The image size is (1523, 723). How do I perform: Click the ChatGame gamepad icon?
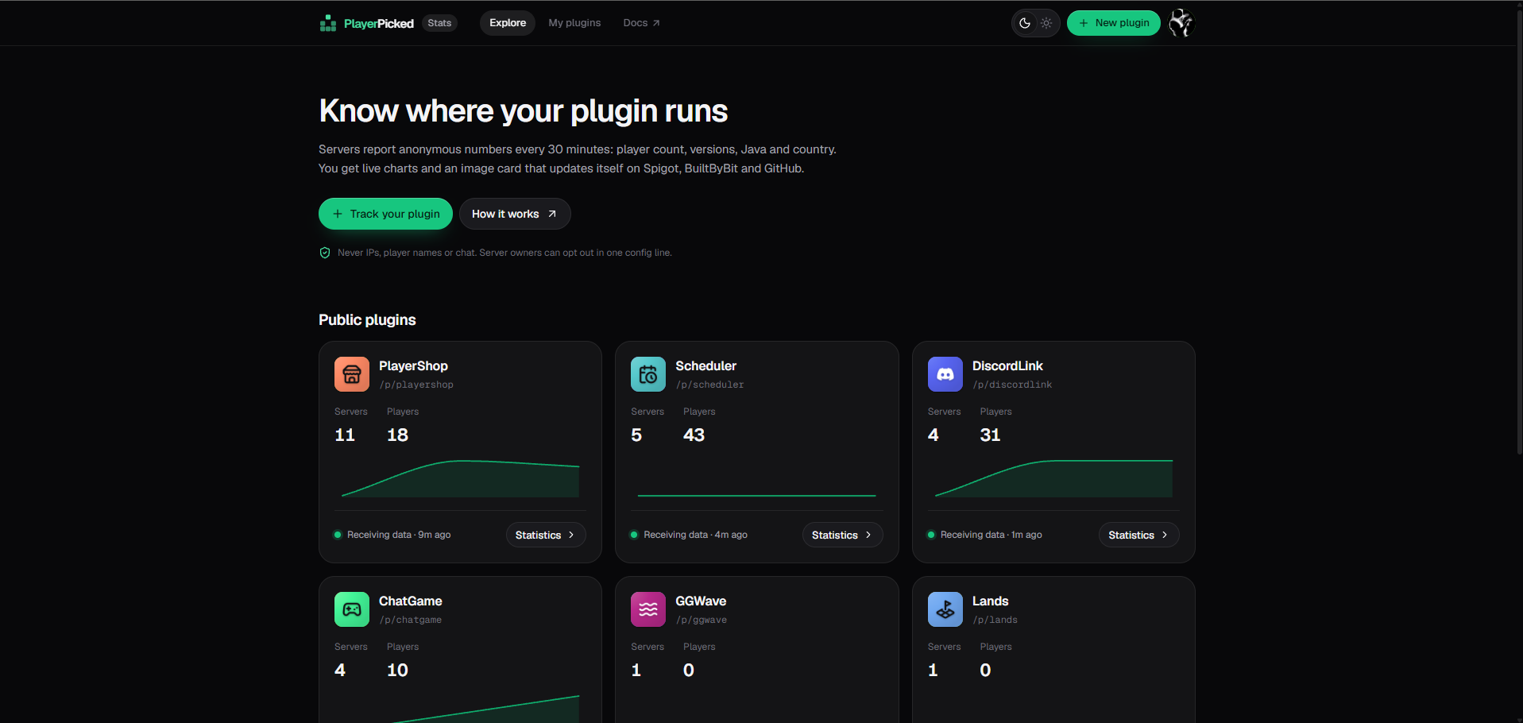352,609
